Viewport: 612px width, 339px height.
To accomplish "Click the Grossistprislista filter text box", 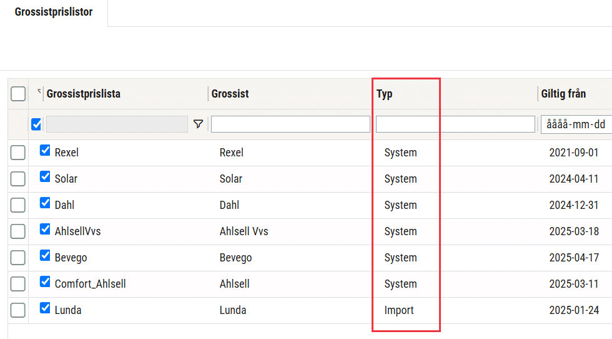I will click(x=117, y=124).
